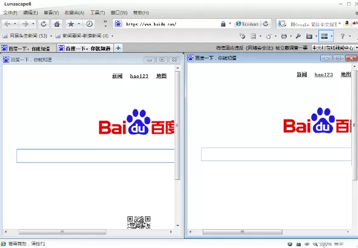Viewport: 358px width, 248px height.
Task: Click the vertical scrollbar thumb in left window
Action: click(x=177, y=125)
